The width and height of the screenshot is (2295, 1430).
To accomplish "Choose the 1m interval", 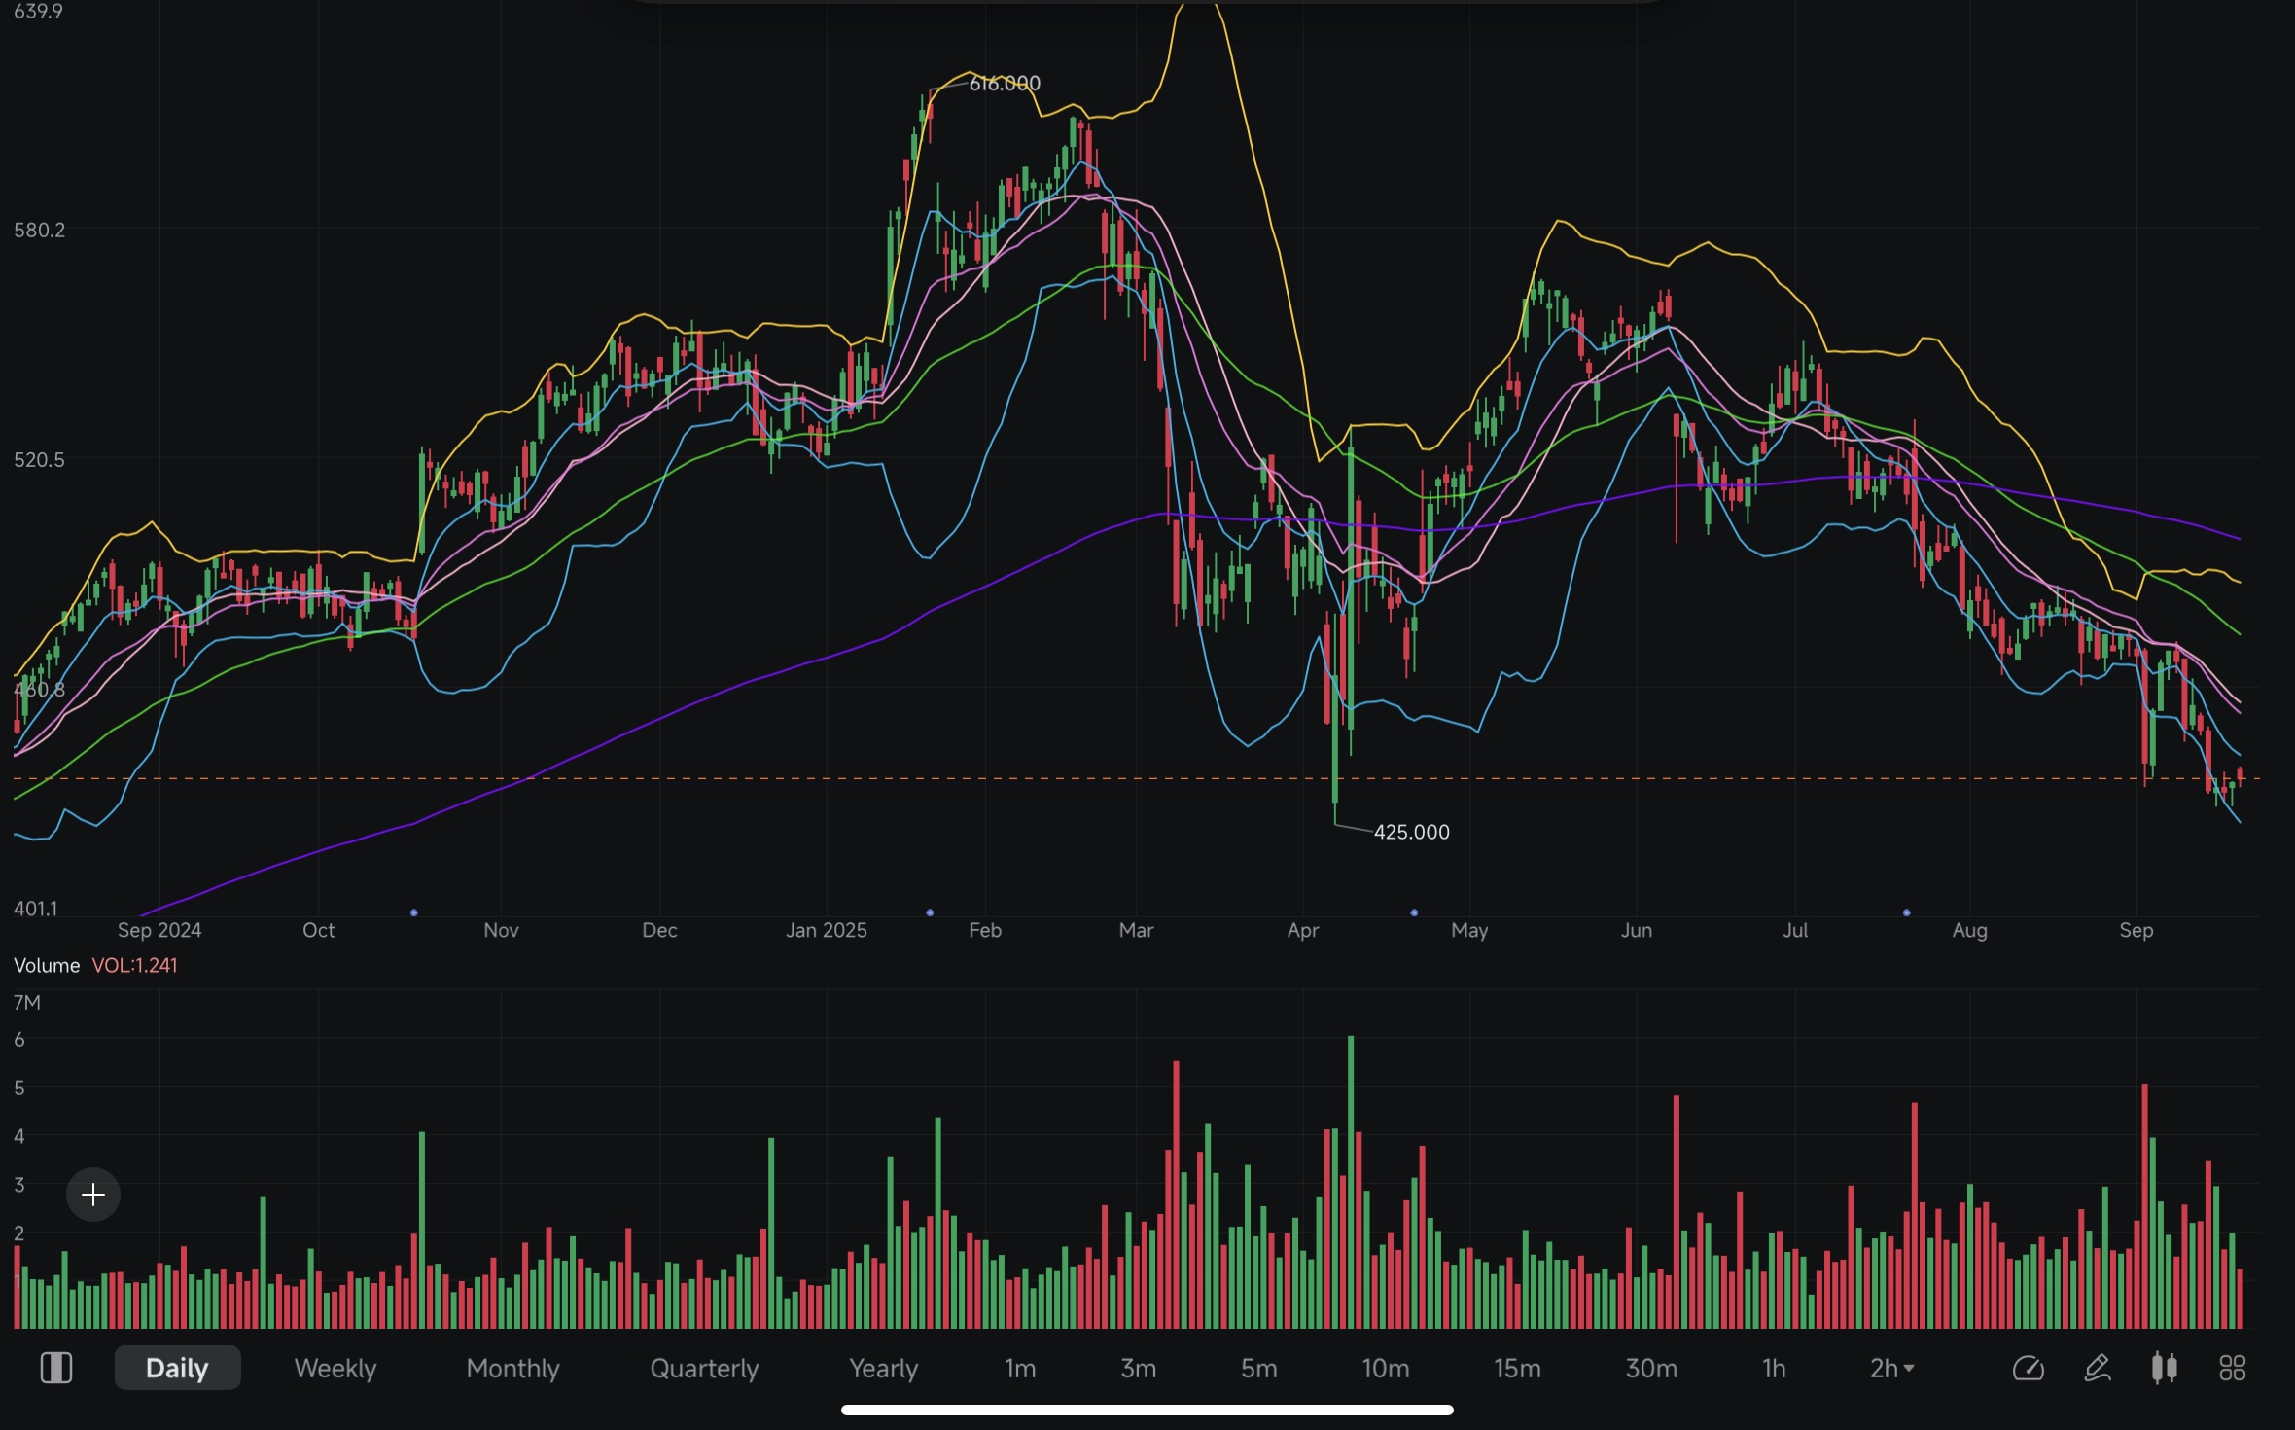I will pos(1019,1369).
